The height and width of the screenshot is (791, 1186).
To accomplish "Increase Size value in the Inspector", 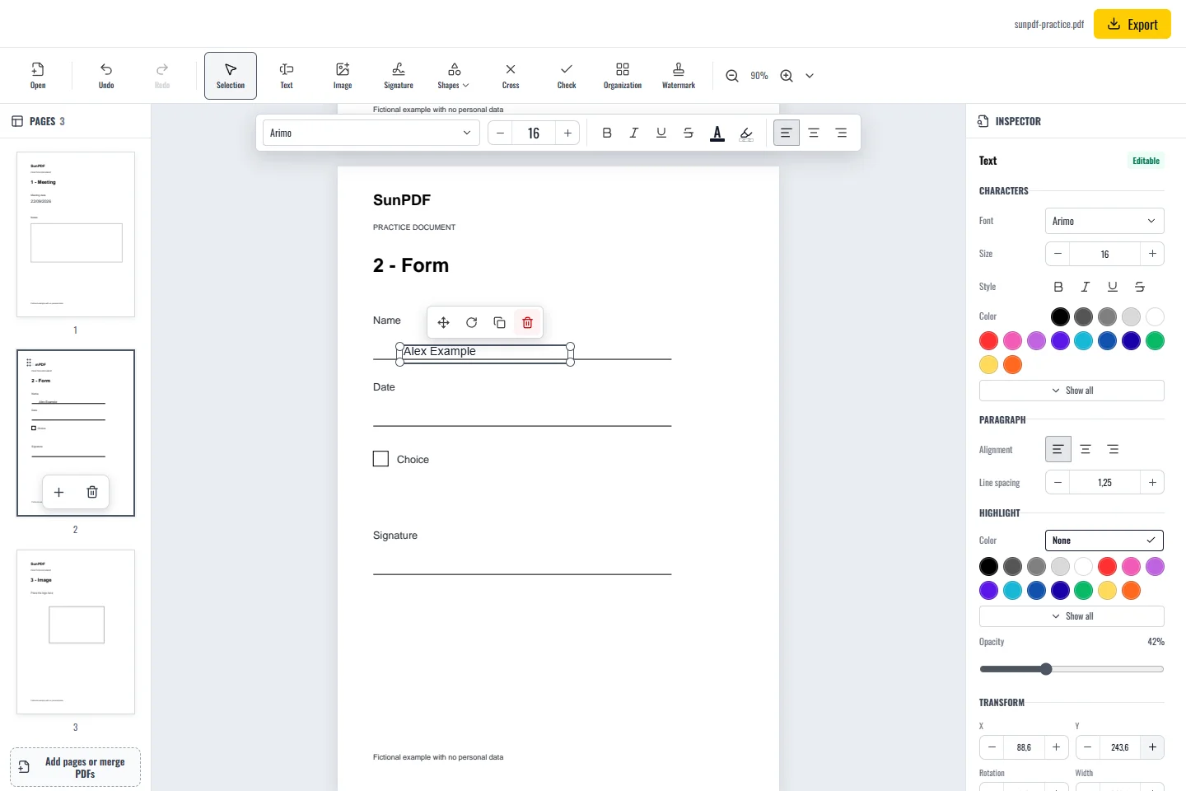I will click(x=1152, y=254).
